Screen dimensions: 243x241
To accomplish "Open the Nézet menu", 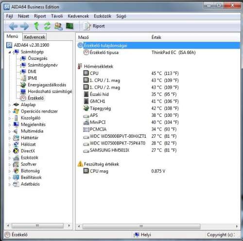I will 23,16.
